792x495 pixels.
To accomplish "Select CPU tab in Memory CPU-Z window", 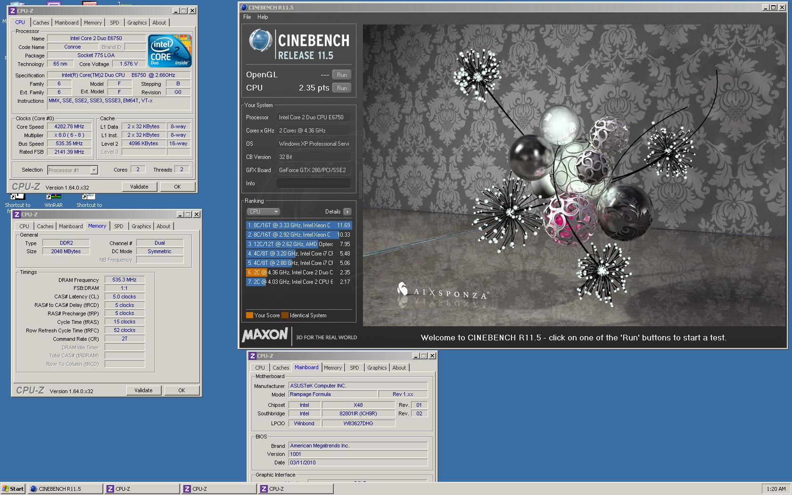I will (x=24, y=226).
